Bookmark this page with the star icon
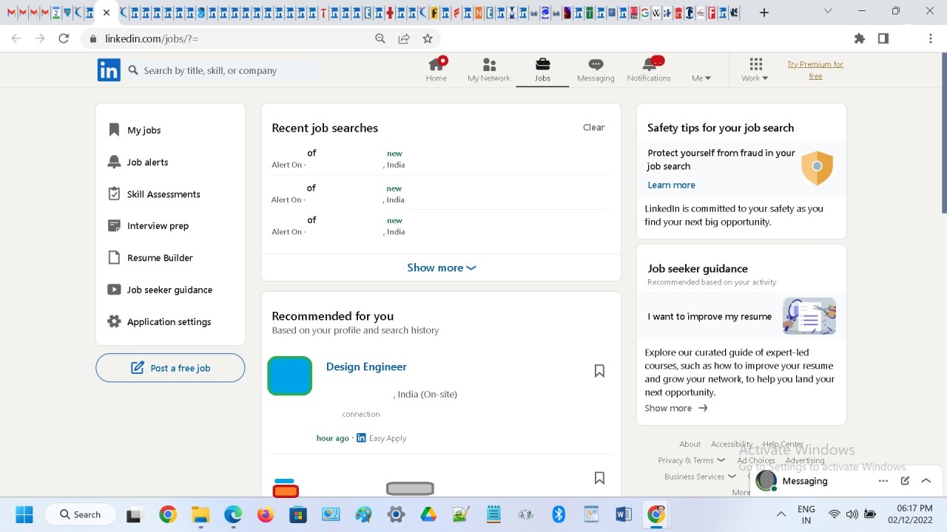The height and width of the screenshot is (532, 947). [x=428, y=38]
